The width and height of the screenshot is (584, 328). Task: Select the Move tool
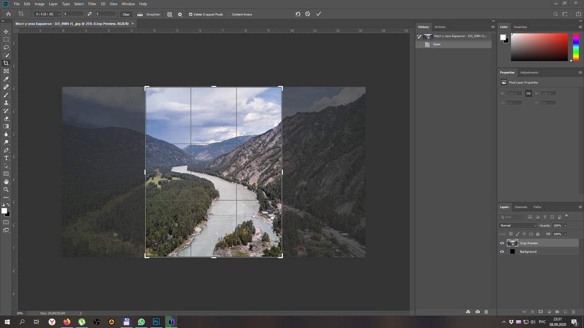6,32
